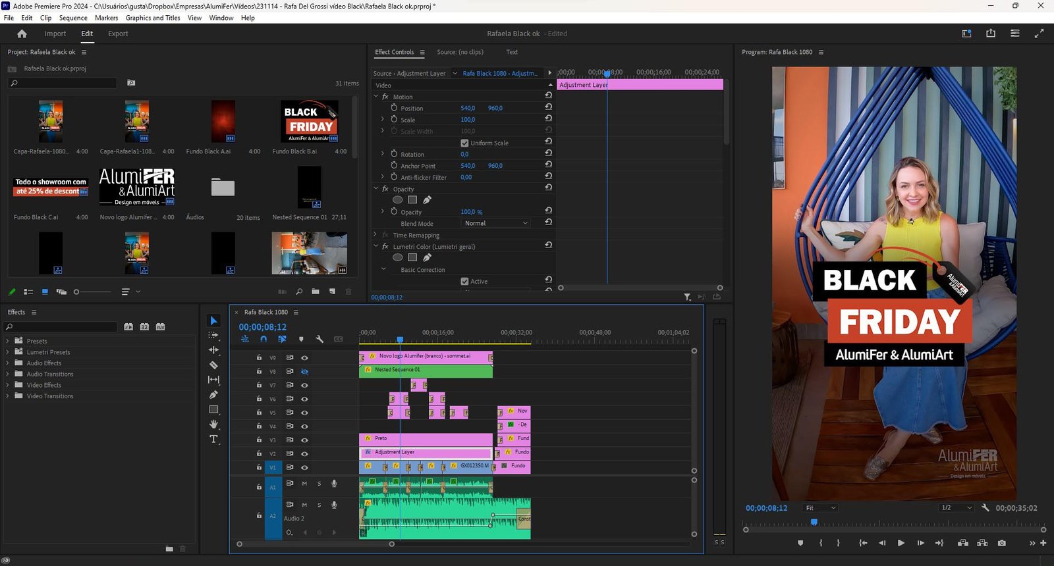
Task: Open Graphics and Titles menu
Action: tap(153, 18)
